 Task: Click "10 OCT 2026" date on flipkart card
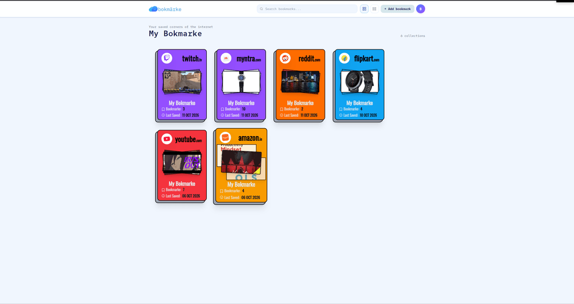click(368, 115)
